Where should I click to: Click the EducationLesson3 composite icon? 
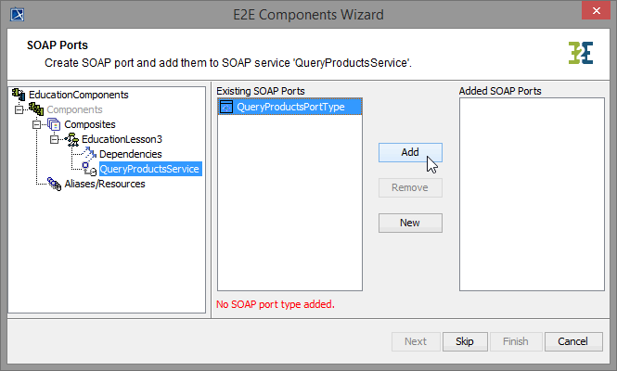(72, 139)
